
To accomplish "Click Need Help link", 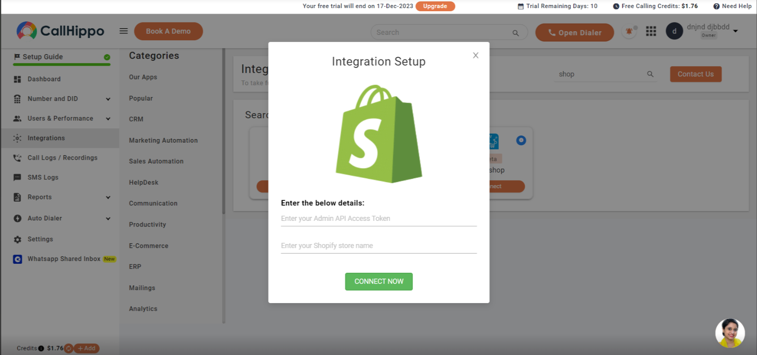I will [732, 6].
